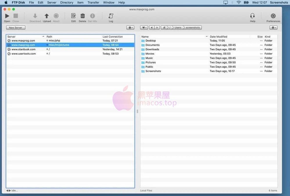
Task: Click the Screenshots user name in menu bar
Action: point(279,3)
